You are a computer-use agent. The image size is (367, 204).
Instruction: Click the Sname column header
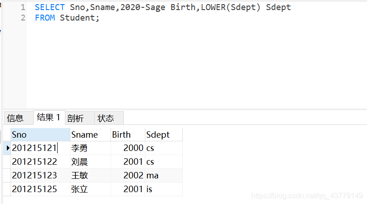[x=90, y=134]
